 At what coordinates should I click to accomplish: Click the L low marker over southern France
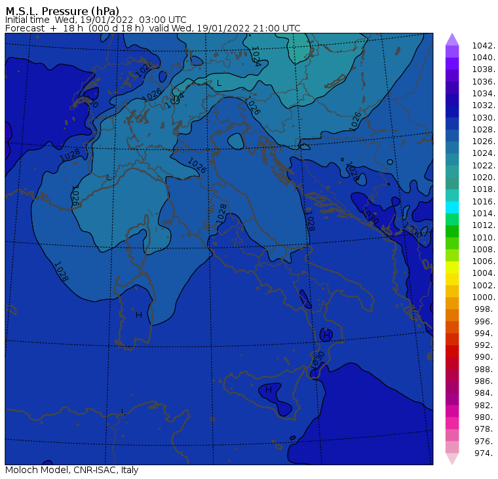[109, 177]
